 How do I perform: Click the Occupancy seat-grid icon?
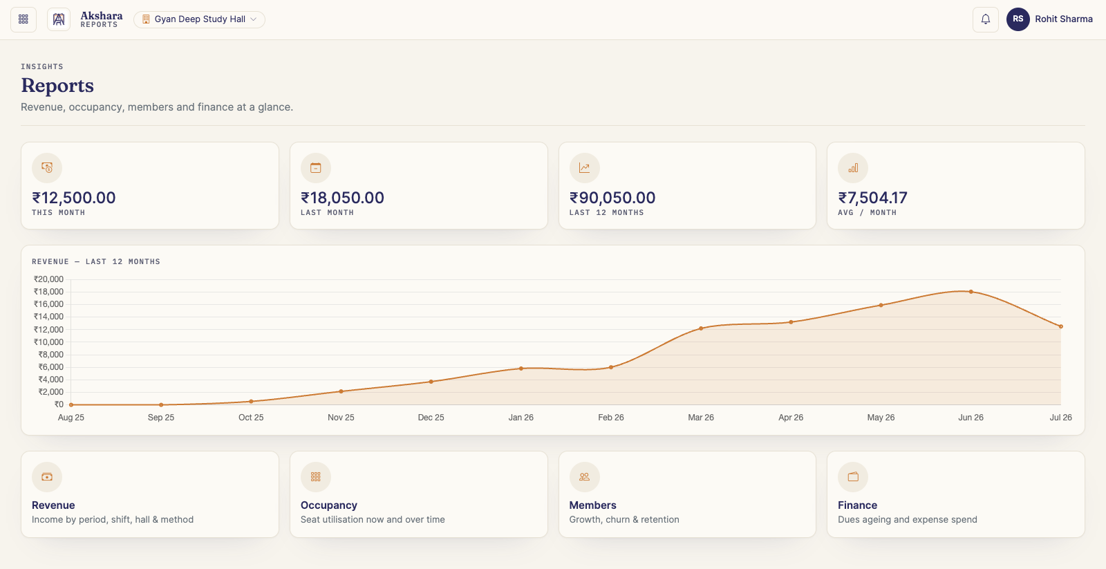[x=316, y=477]
